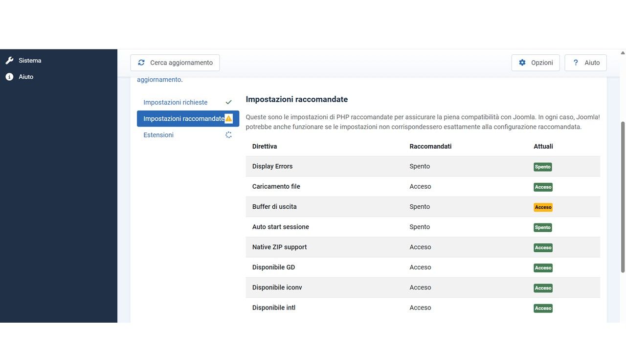This screenshot has height=352, width=626.
Task: Click the refresh icon in Cerca aggiornamento
Action: click(x=141, y=63)
